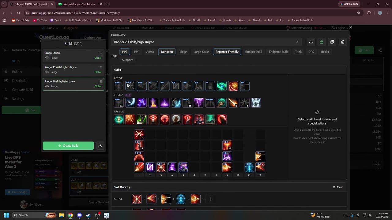The width and height of the screenshot is (392, 220).
Task: Select the green swirl active skill icon
Action: [222, 86]
